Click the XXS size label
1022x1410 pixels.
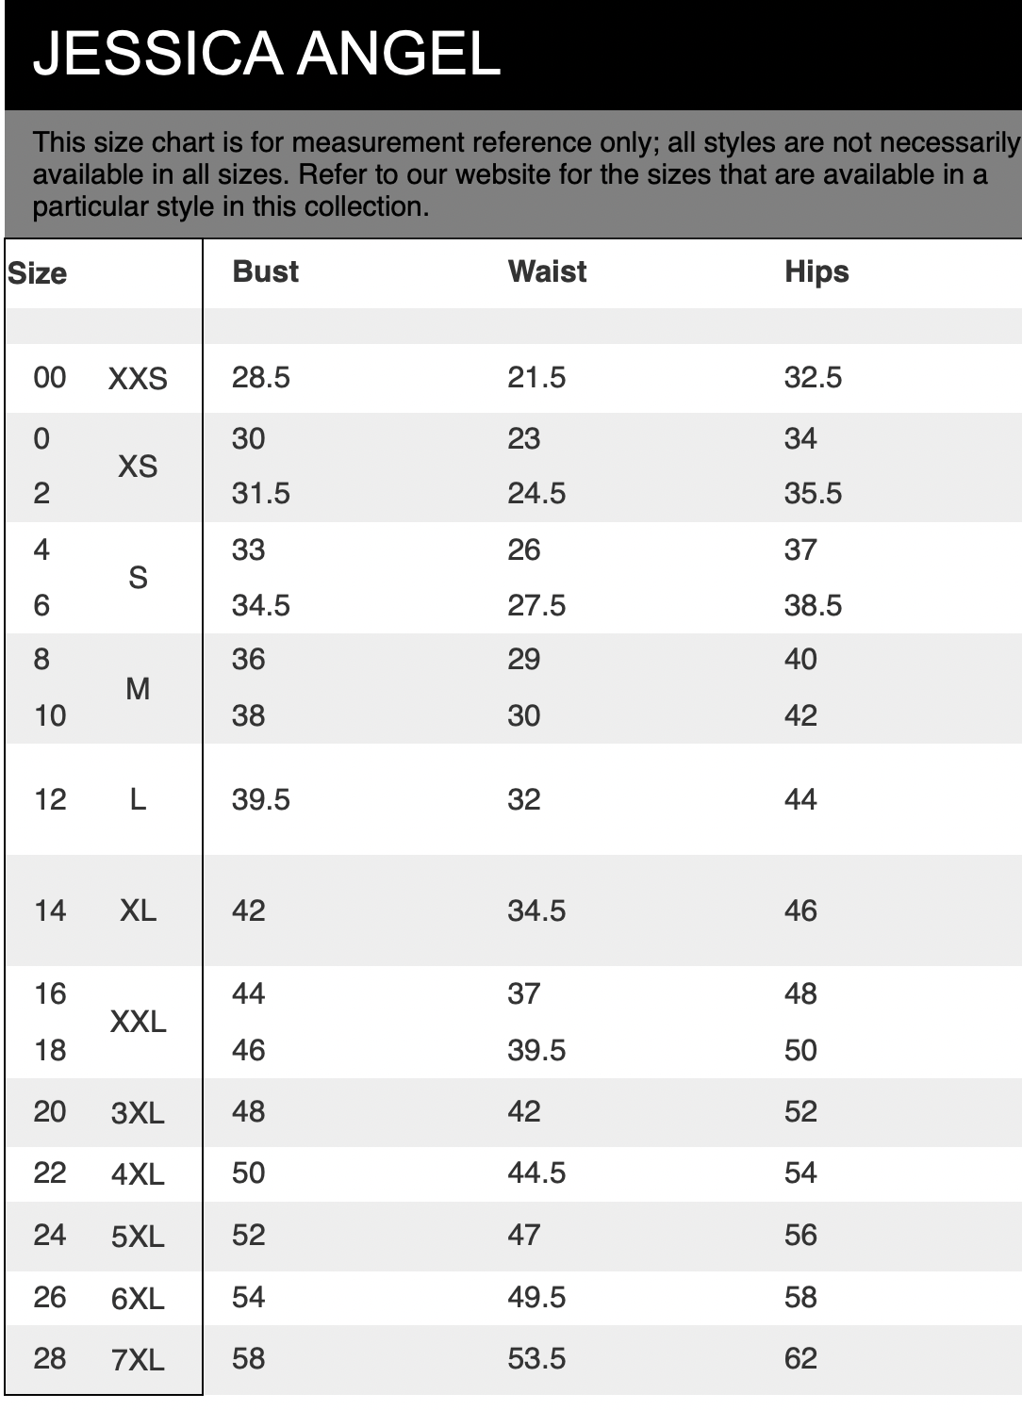click(x=138, y=379)
